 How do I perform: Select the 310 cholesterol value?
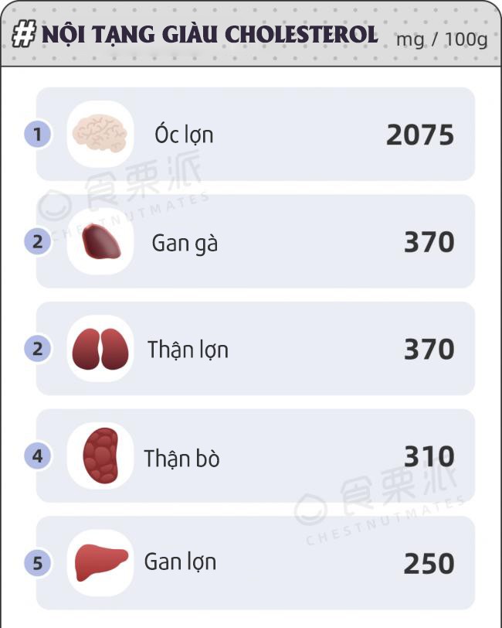tap(429, 456)
